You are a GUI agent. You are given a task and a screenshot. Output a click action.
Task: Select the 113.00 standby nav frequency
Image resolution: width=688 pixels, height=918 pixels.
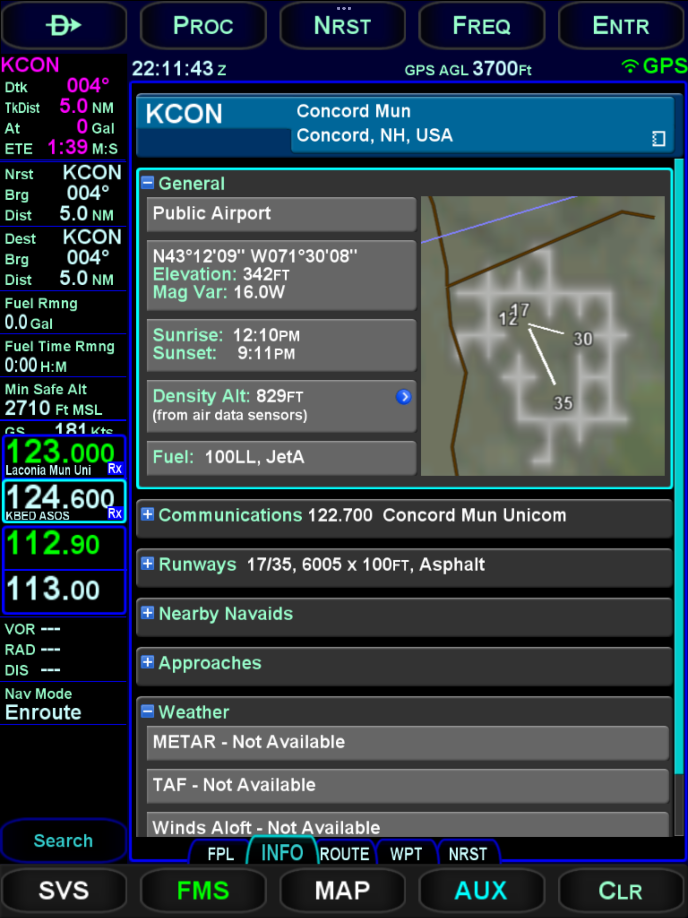[x=64, y=591]
